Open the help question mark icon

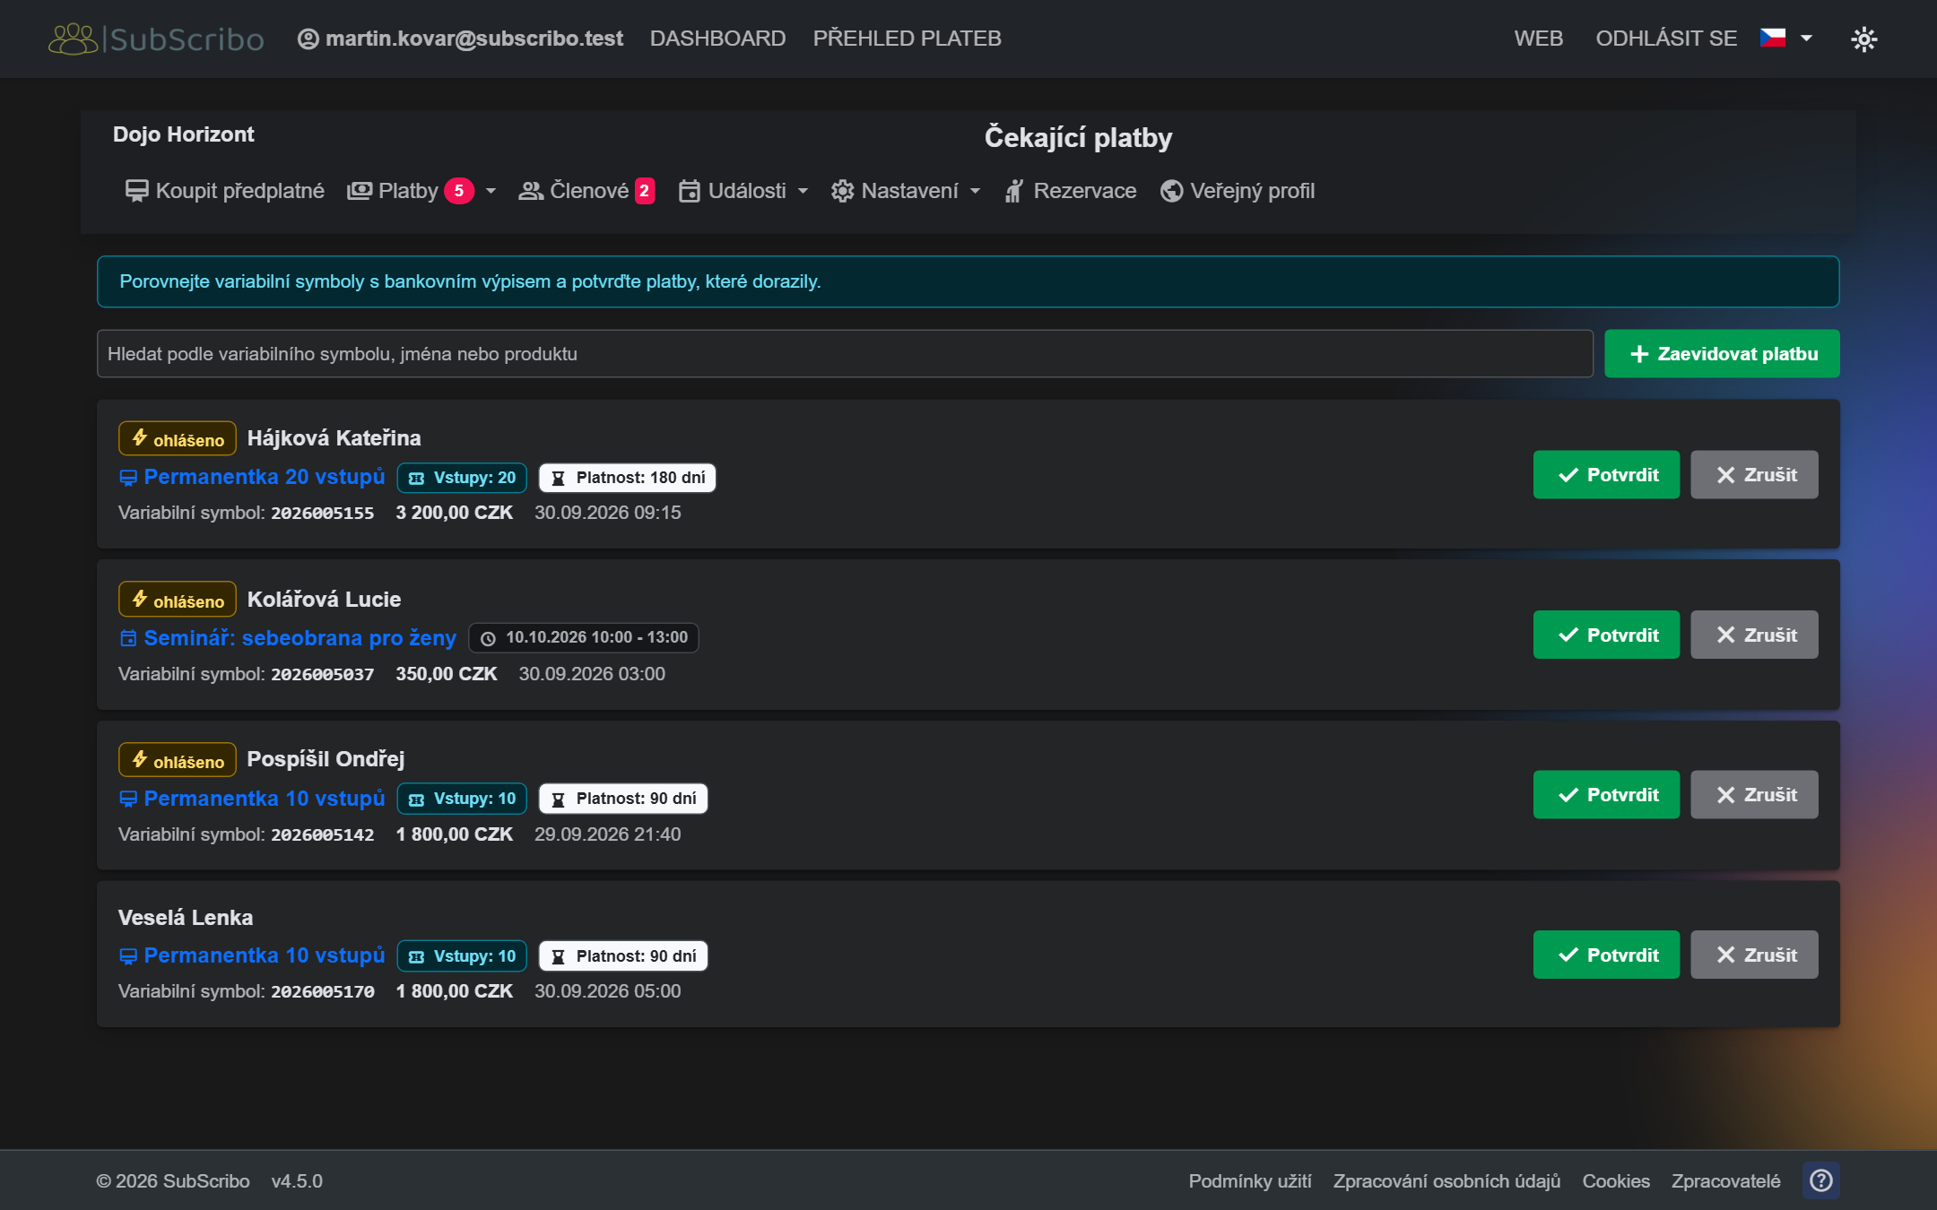click(1820, 1180)
